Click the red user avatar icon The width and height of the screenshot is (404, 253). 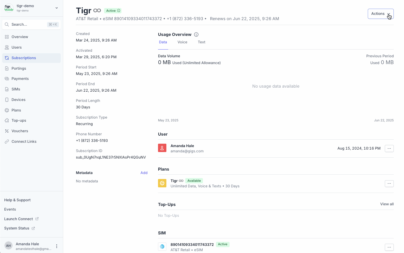pyautogui.click(x=162, y=148)
